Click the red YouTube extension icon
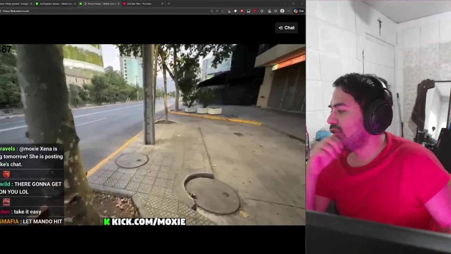 255,11
